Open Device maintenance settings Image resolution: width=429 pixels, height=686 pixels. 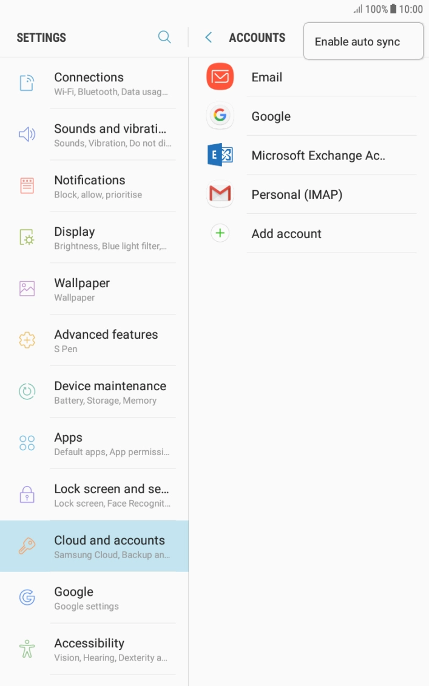click(x=94, y=391)
